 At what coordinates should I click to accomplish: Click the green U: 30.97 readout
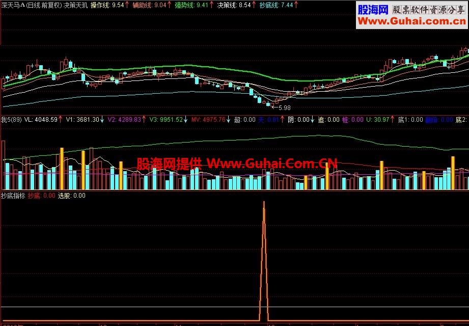377,120
